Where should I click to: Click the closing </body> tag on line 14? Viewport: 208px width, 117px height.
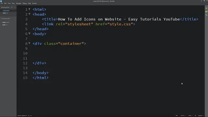point(41,73)
